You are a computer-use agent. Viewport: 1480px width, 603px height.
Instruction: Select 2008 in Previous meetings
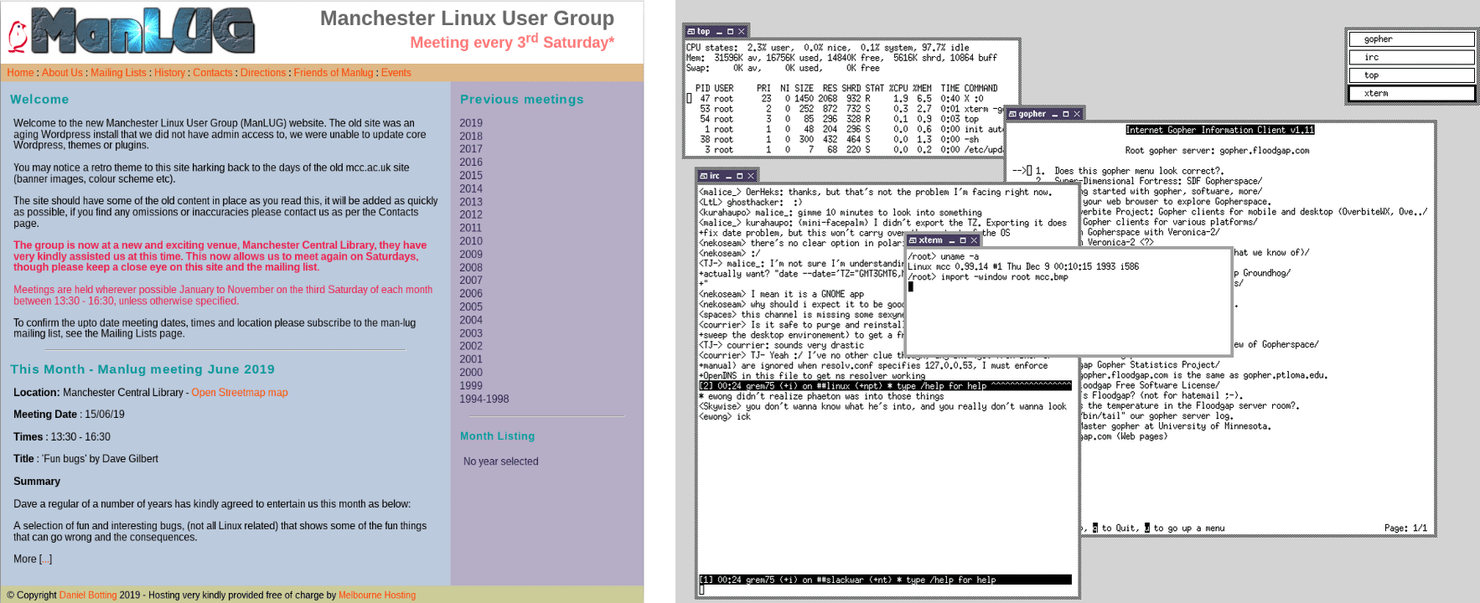coord(471,268)
